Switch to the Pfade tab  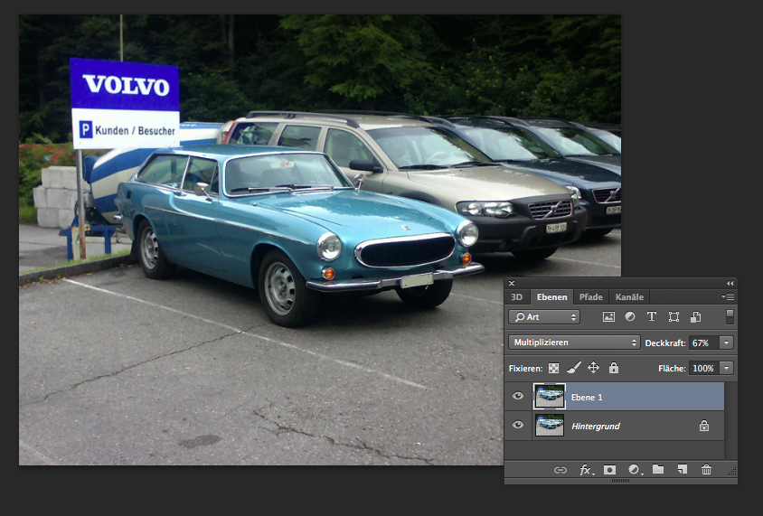[x=590, y=296]
